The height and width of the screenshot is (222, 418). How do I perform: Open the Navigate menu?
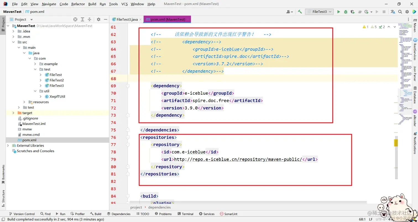click(49, 4)
